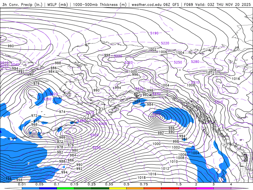Image resolution: width=253 pixels, height=190 pixels.
Task: Click the 974 isobar label
Action: 62,112
